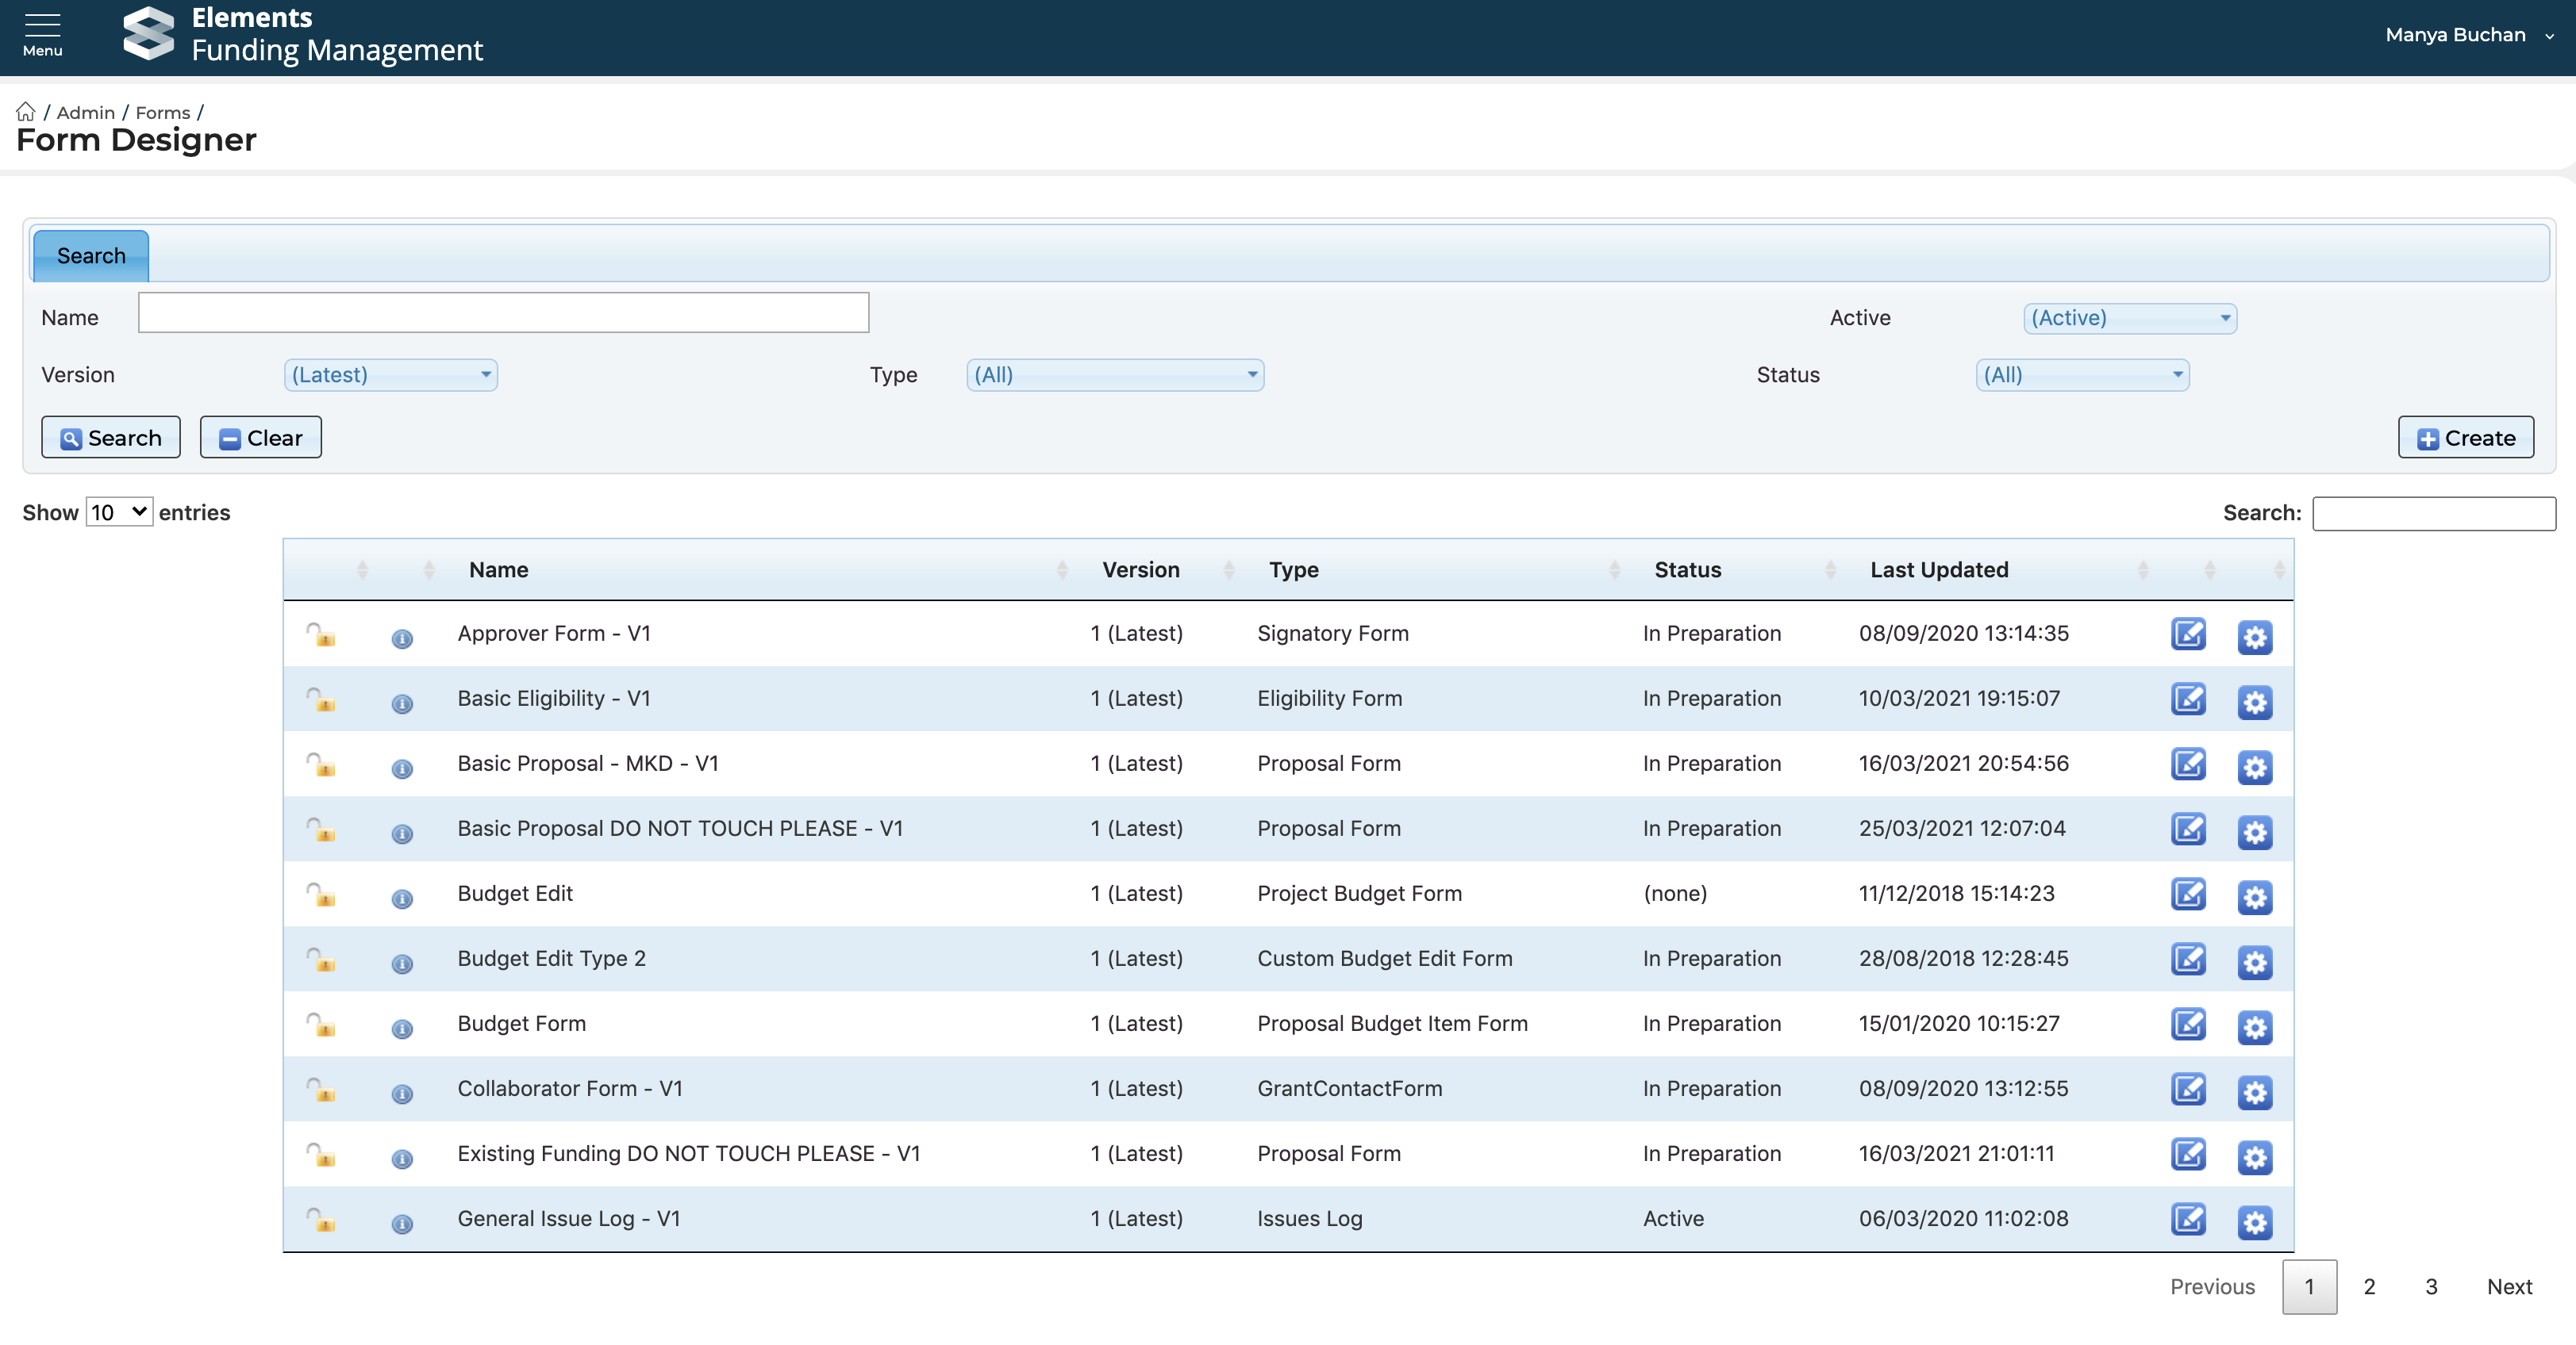Open settings gear for Basic Eligibility - V1
This screenshot has height=1345, width=2576.
pos(2254,702)
